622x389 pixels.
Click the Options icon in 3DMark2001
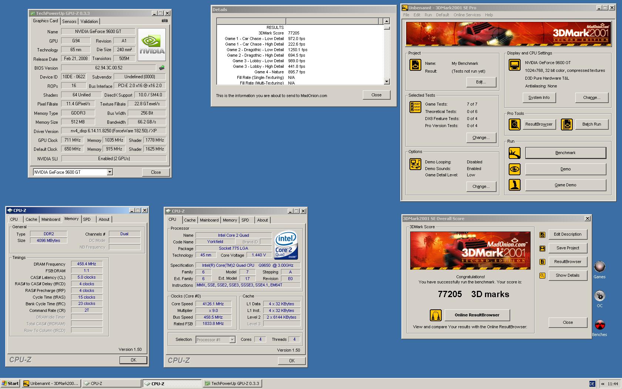pos(415,164)
